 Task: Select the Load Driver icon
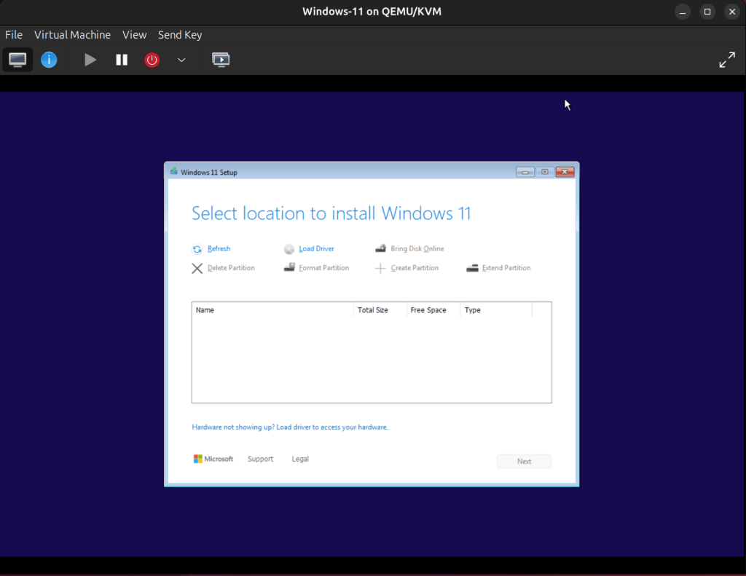288,248
